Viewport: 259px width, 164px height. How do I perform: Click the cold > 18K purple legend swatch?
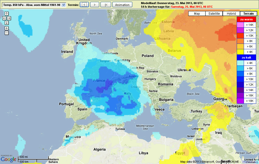[x=240, y=101]
